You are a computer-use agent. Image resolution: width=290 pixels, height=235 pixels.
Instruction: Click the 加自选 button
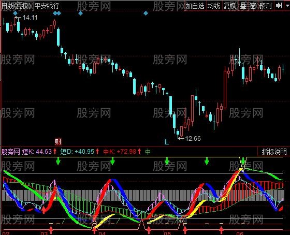pyautogui.click(x=195, y=6)
